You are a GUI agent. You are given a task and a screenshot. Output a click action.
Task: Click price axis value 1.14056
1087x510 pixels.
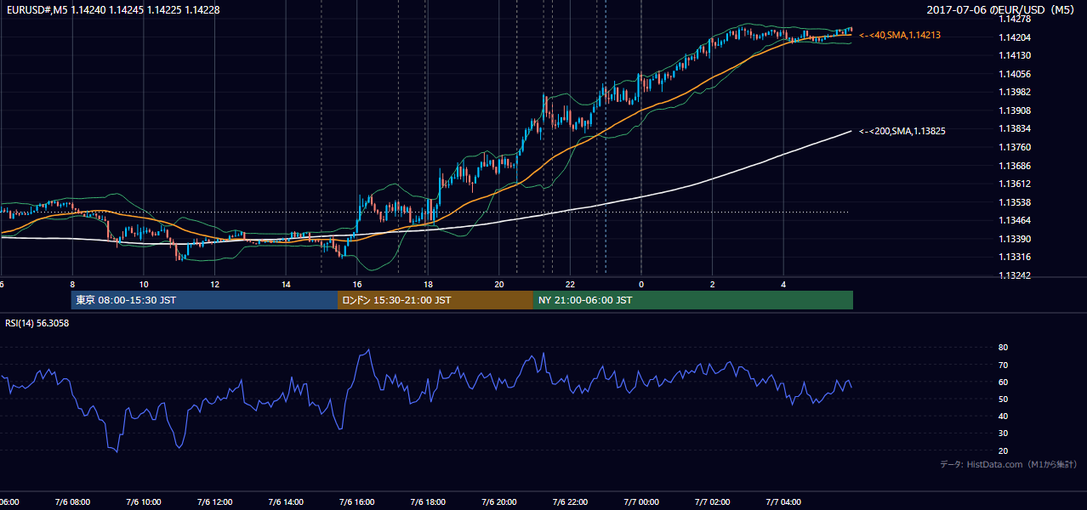pyautogui.click(x=1014, y=74)
